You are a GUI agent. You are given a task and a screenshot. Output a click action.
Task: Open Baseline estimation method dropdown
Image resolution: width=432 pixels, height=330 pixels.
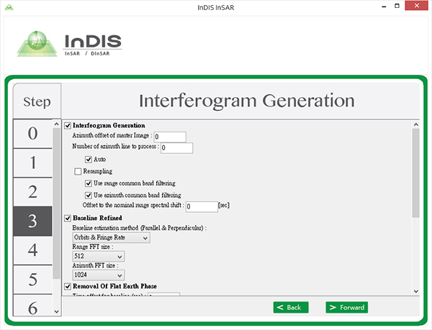(111, 237)
